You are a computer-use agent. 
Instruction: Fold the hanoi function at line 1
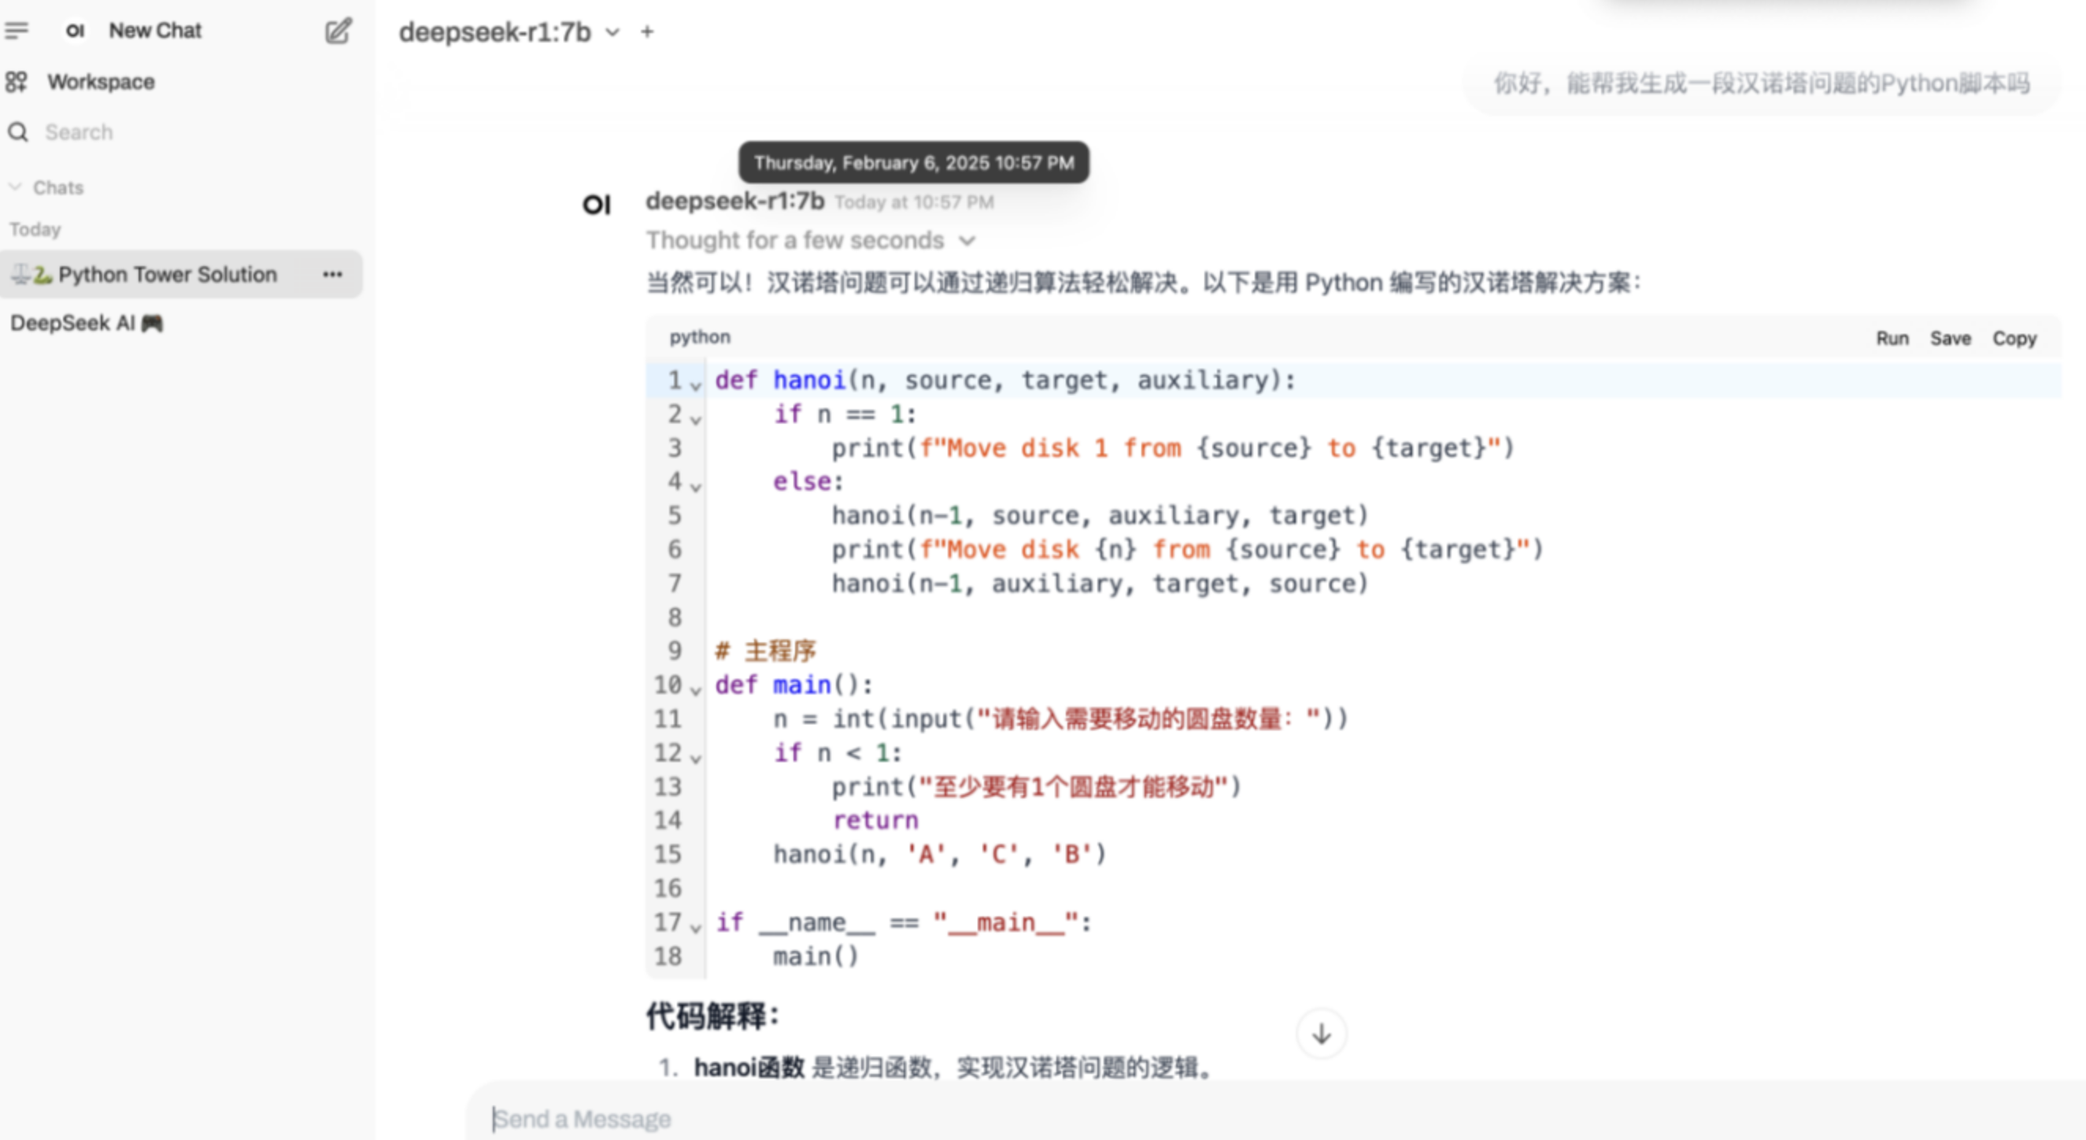[696, 386]
